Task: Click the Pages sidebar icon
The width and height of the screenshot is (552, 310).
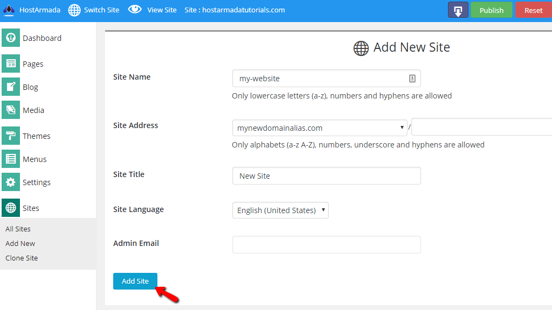Action: pyautogui.click(x=11, y=64)
